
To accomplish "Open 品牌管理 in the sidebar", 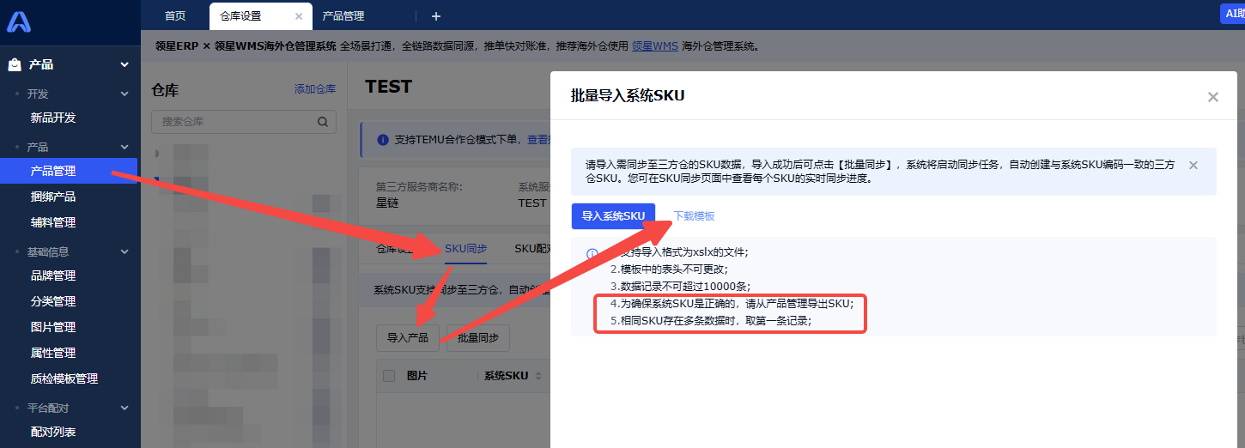I will (53, 275).
